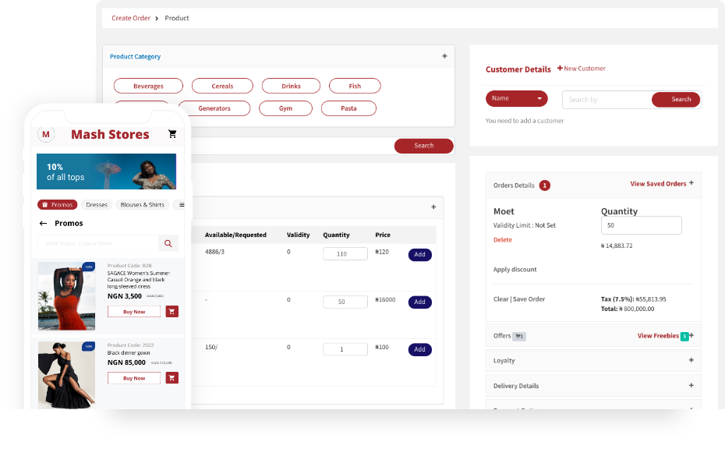
Task: Select the Cereals category chip
Action: point(222,86)
